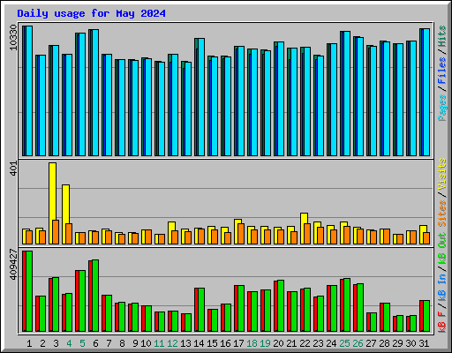The image size is (452, 353).
Task: Click the cyan pages bar for day 31
Action: pos(426,92)
